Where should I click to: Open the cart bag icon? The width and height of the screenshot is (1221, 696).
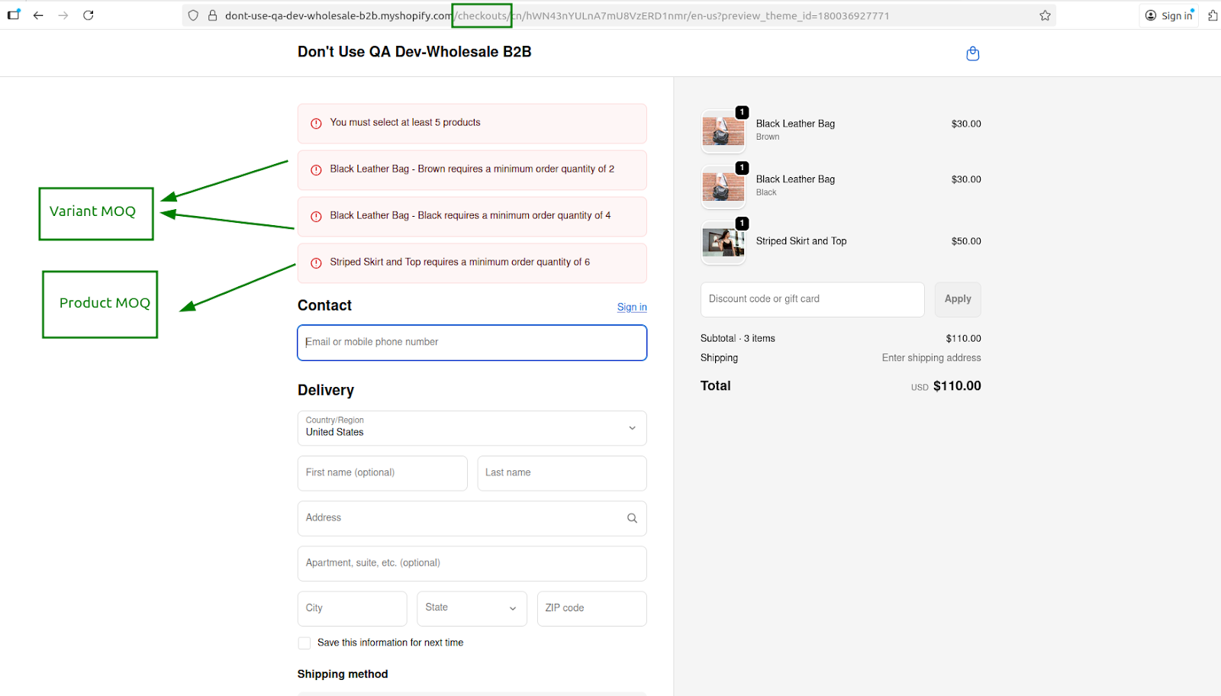[972, 53]
